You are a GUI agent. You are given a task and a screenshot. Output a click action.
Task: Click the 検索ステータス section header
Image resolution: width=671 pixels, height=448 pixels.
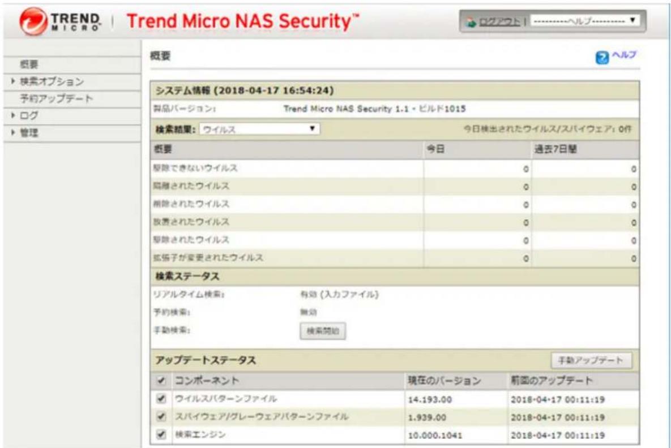pyautogui.click(x=187, y=277)
